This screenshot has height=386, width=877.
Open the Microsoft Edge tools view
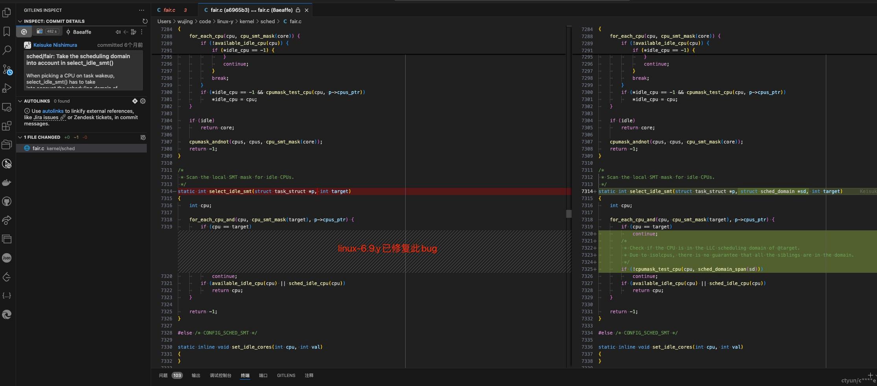pos(7,314)
